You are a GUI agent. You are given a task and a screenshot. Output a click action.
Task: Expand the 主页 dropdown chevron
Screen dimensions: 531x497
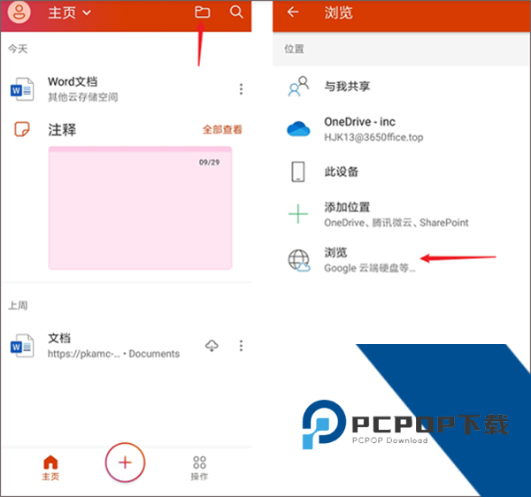(87, 13)
